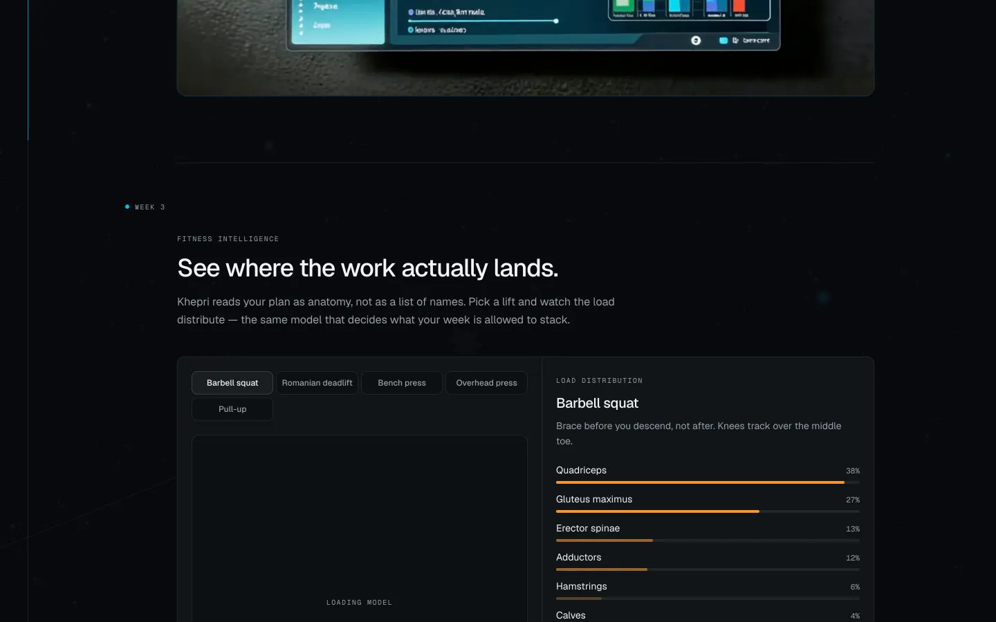Click the Barbell squat panel title
Screen dimensions: 996x622
click(597, 403)
